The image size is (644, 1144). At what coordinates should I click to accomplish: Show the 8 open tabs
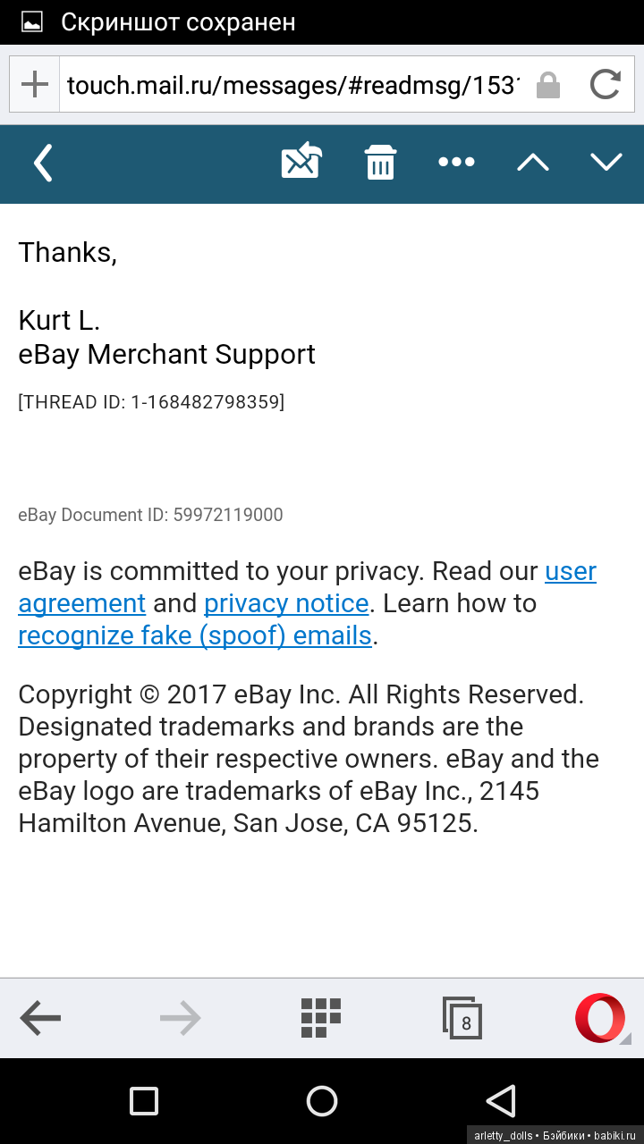click(462, 1018)
